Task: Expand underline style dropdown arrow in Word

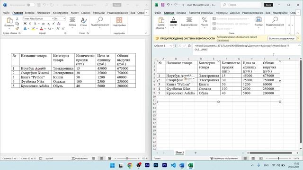Action: (39, 24)
